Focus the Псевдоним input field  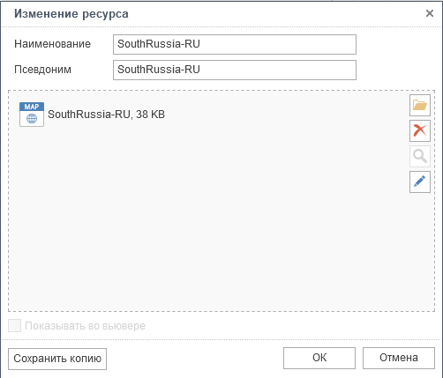(235, 70)
